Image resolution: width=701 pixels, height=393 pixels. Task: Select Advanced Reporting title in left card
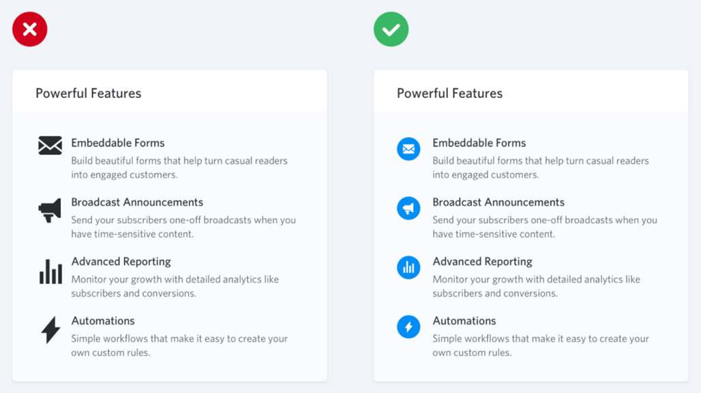click(121, 262)
